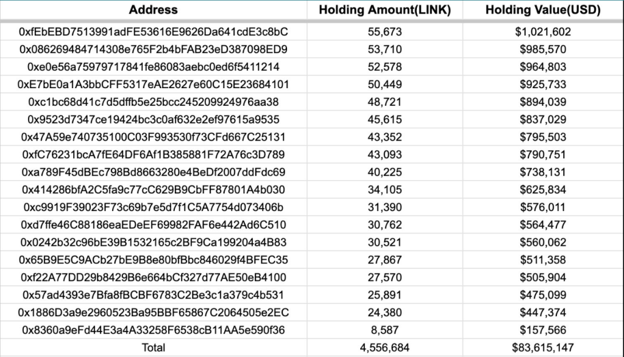624x357 pixels.
Task: Select address cell starting with 0x086269484714308e
Action: pos(154,49)
